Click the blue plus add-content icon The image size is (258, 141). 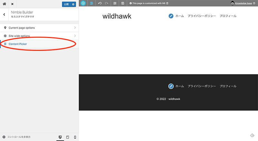click(x=83, y=3)
